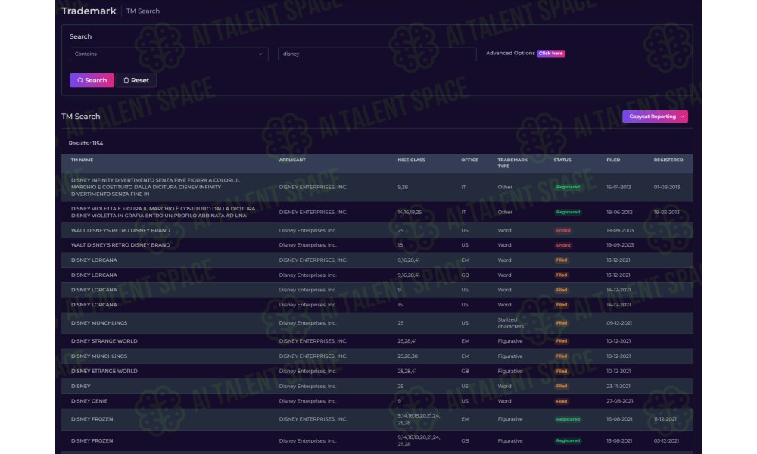Screen dimensions: 757x454
Task: Sort by the TRADEMARK TYPE column header
Action: [512, 163]
